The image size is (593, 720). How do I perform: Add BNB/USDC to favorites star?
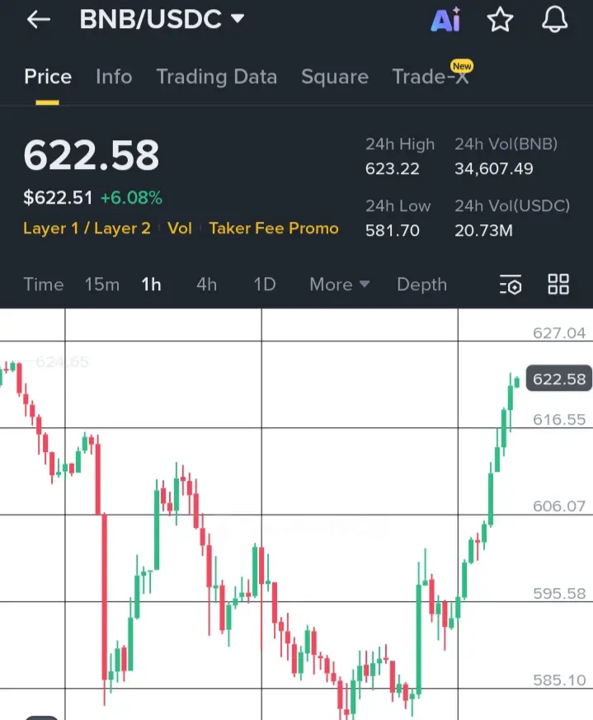500,20
